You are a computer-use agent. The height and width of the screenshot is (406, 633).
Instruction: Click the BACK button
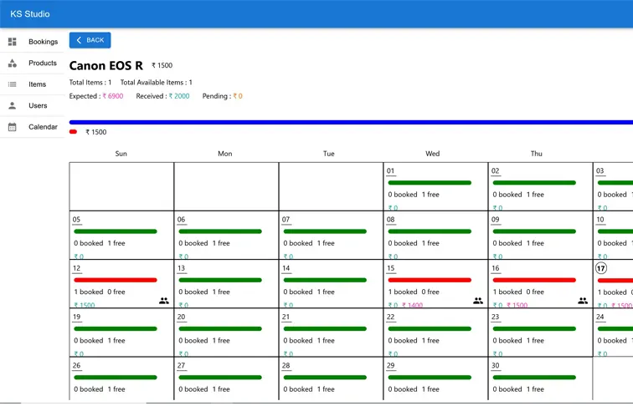[90, 40]
